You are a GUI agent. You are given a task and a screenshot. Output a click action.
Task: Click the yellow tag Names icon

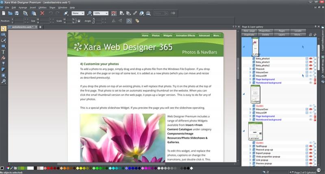[137, 21]
